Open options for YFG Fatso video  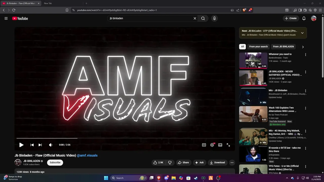coord(306,167)
